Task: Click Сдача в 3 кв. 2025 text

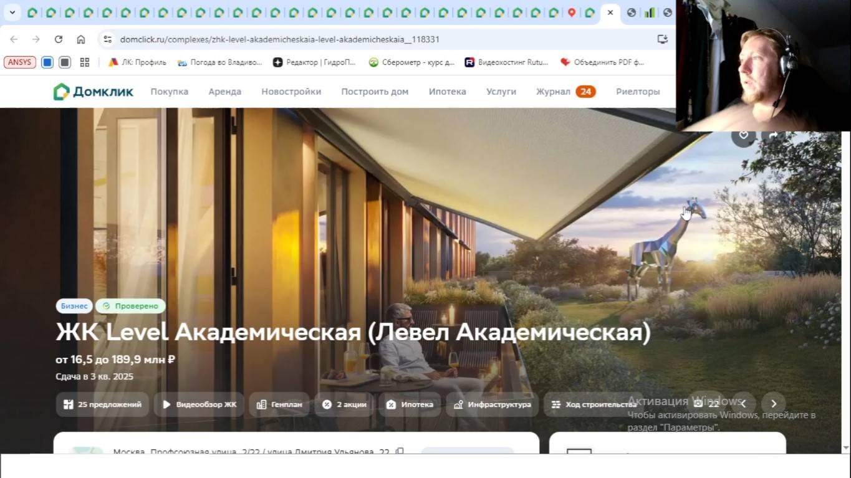Action: point(94,376)
